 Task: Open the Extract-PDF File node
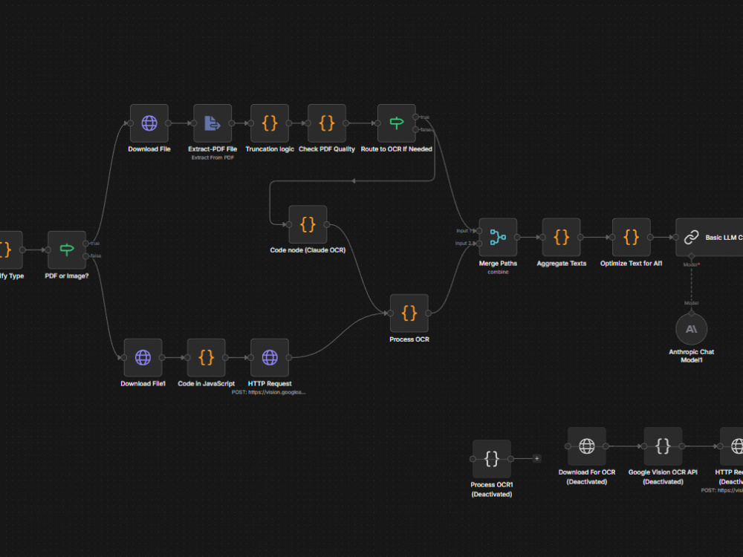(212, 123)
